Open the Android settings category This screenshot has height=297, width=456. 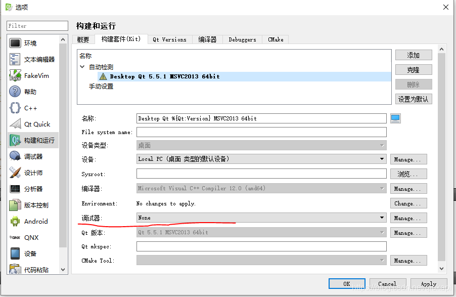pos(33,221)
